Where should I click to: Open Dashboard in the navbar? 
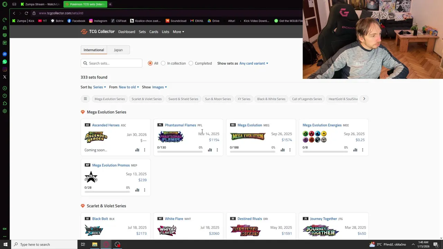(127, 32)
